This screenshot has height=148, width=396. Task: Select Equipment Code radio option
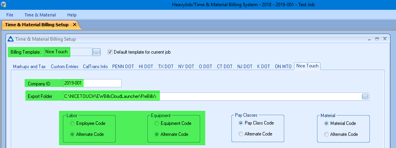pos(157,123)
